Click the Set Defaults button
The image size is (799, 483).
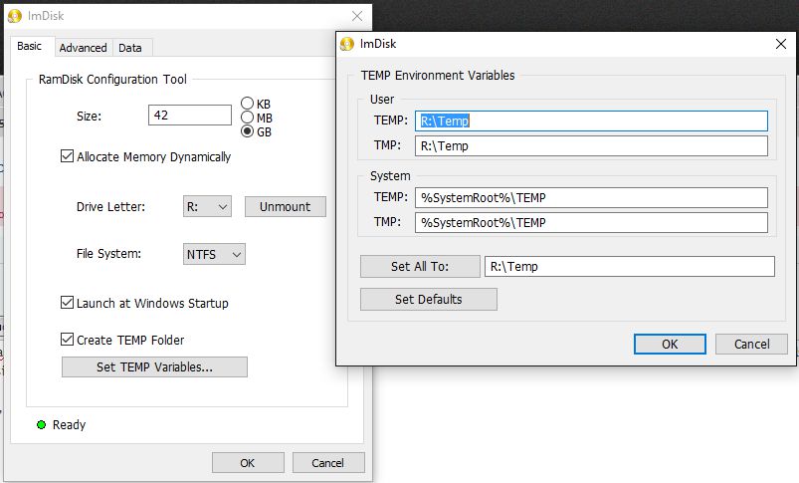[x=429, y=299]
